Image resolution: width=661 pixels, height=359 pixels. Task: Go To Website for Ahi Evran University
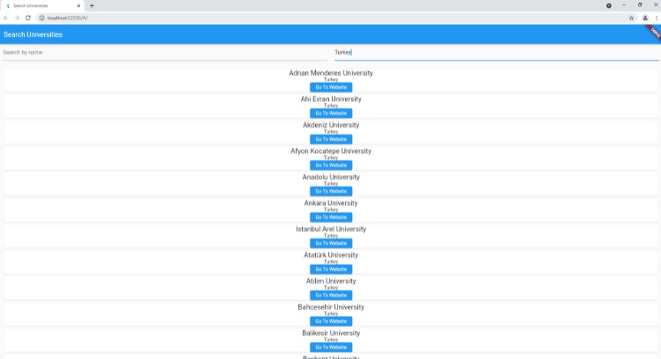click(x=331, y=114)
